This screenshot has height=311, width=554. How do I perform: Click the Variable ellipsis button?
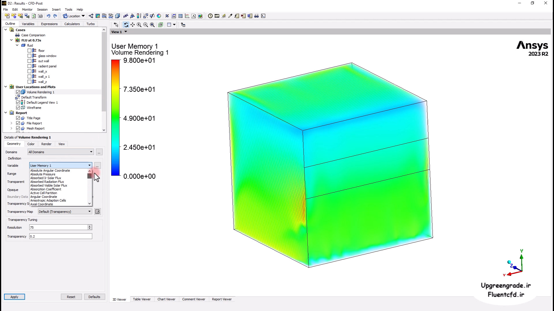point(97,166)
